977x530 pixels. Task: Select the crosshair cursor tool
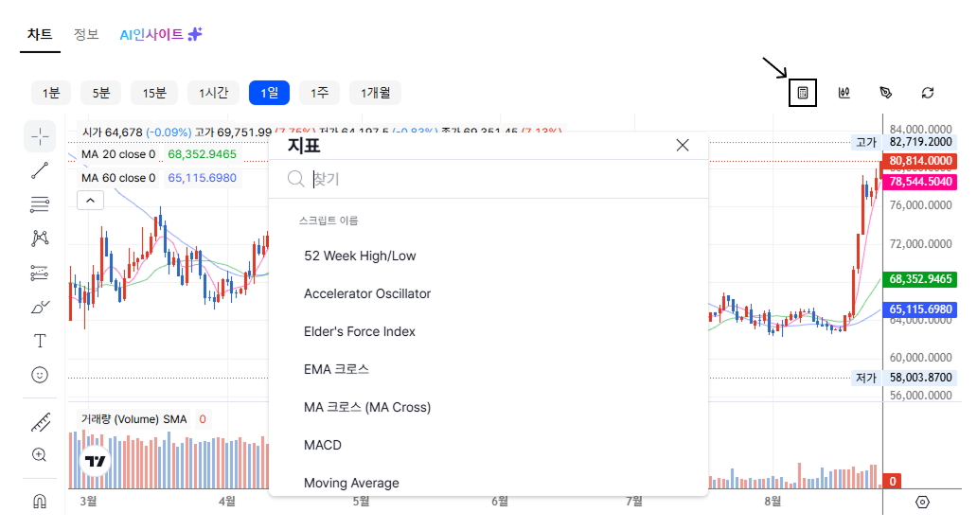coord(40,136)
